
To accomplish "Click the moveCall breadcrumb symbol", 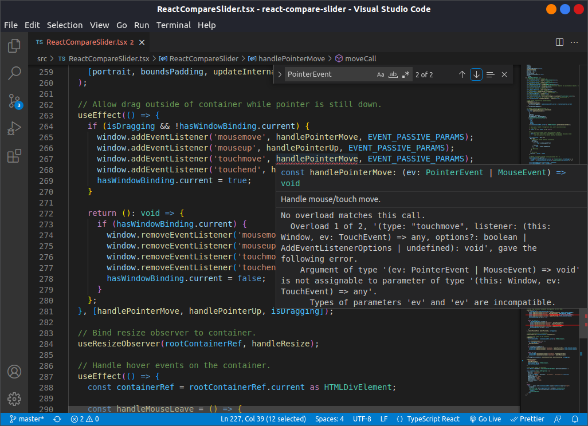I will [x=355, y=59].
